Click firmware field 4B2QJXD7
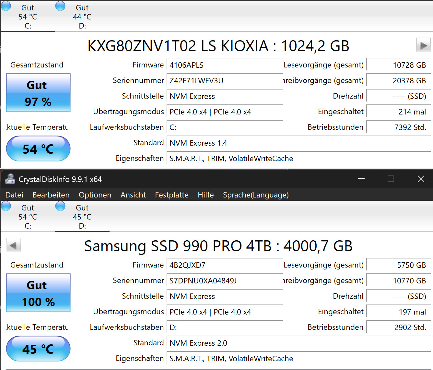Screen dimensions: 433x370 point(225,265)
